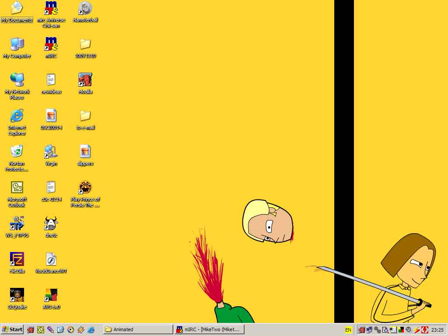Switch to the mIRC taskbar window
The height and width of the screenshot is (336, 448).
tap(209, 329)
